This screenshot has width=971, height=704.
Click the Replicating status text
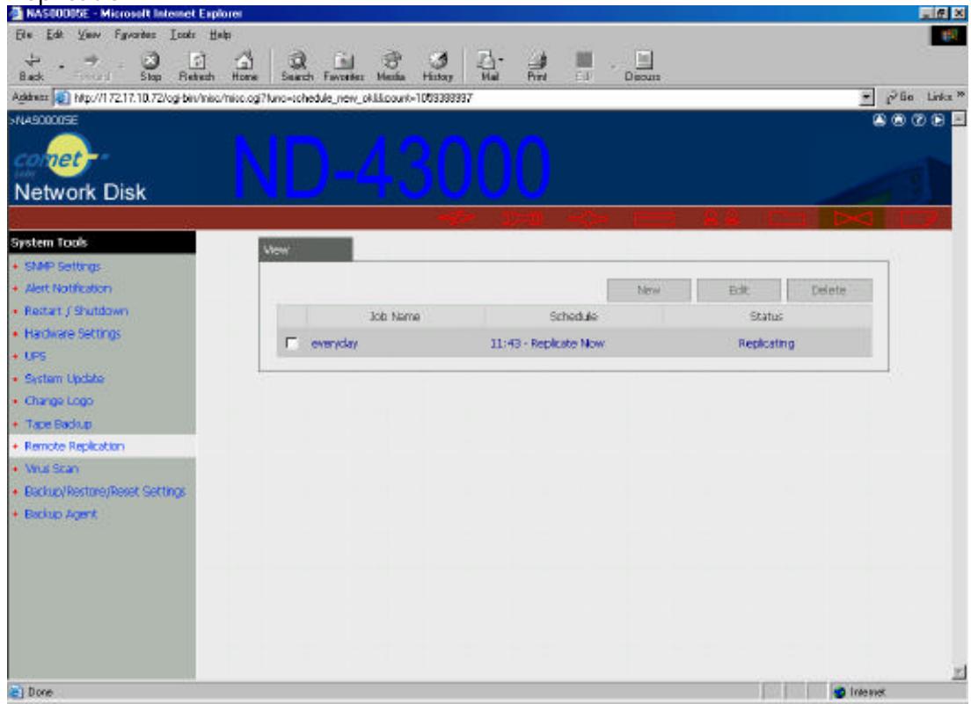click(x=766, y=344)
